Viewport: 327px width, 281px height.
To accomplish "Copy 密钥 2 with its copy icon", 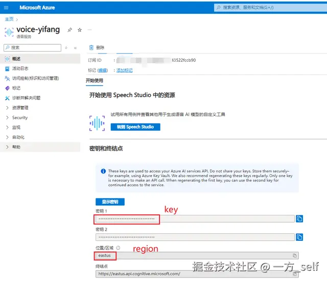I will point(299,237).
